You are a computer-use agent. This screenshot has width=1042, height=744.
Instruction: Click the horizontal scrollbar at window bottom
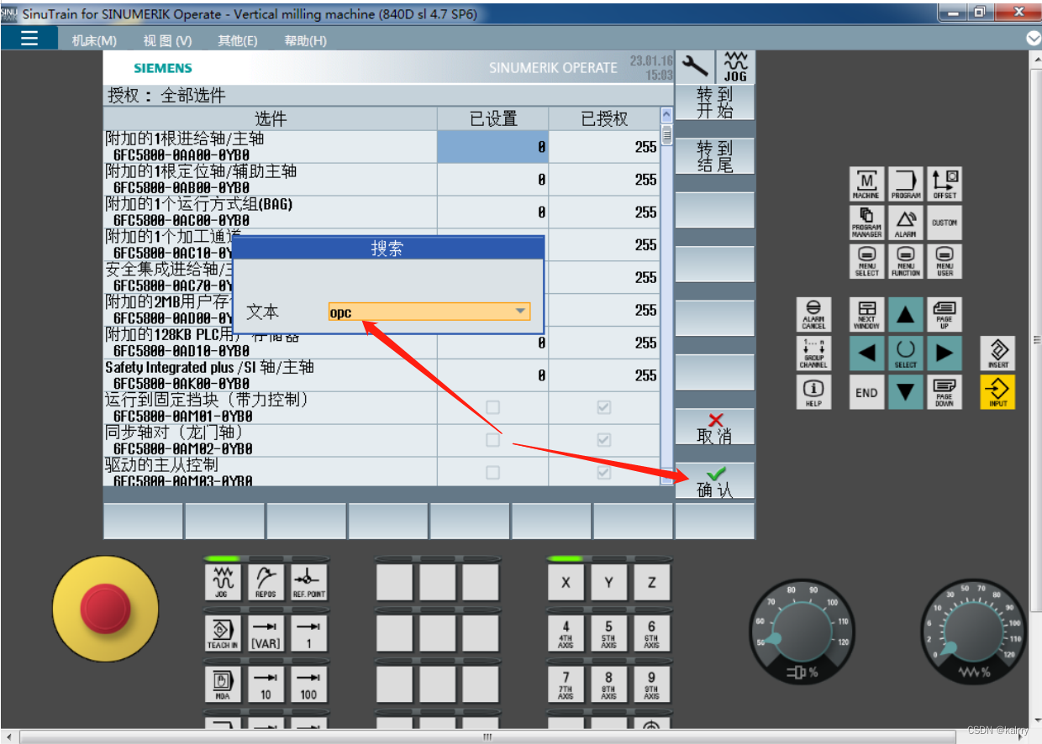[x=487, y=736]
